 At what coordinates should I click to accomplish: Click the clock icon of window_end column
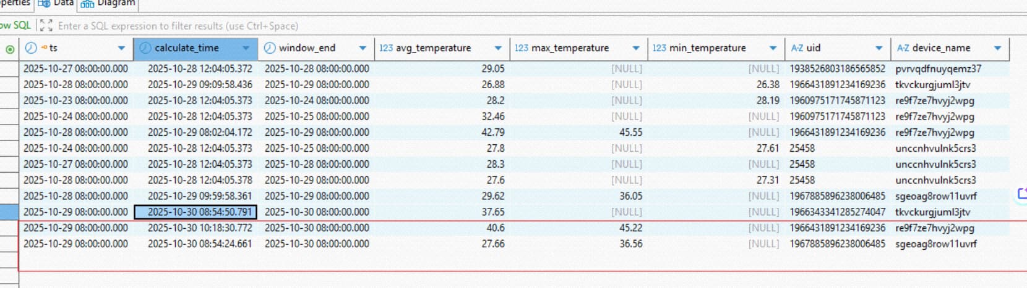[x=270, y=48]
